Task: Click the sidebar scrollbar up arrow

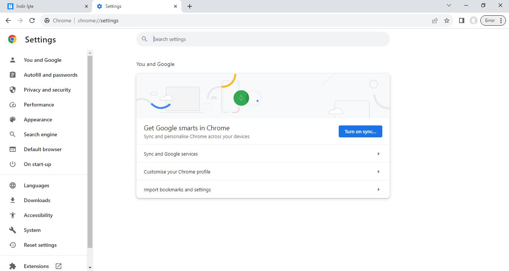Action: pos(90,53)
